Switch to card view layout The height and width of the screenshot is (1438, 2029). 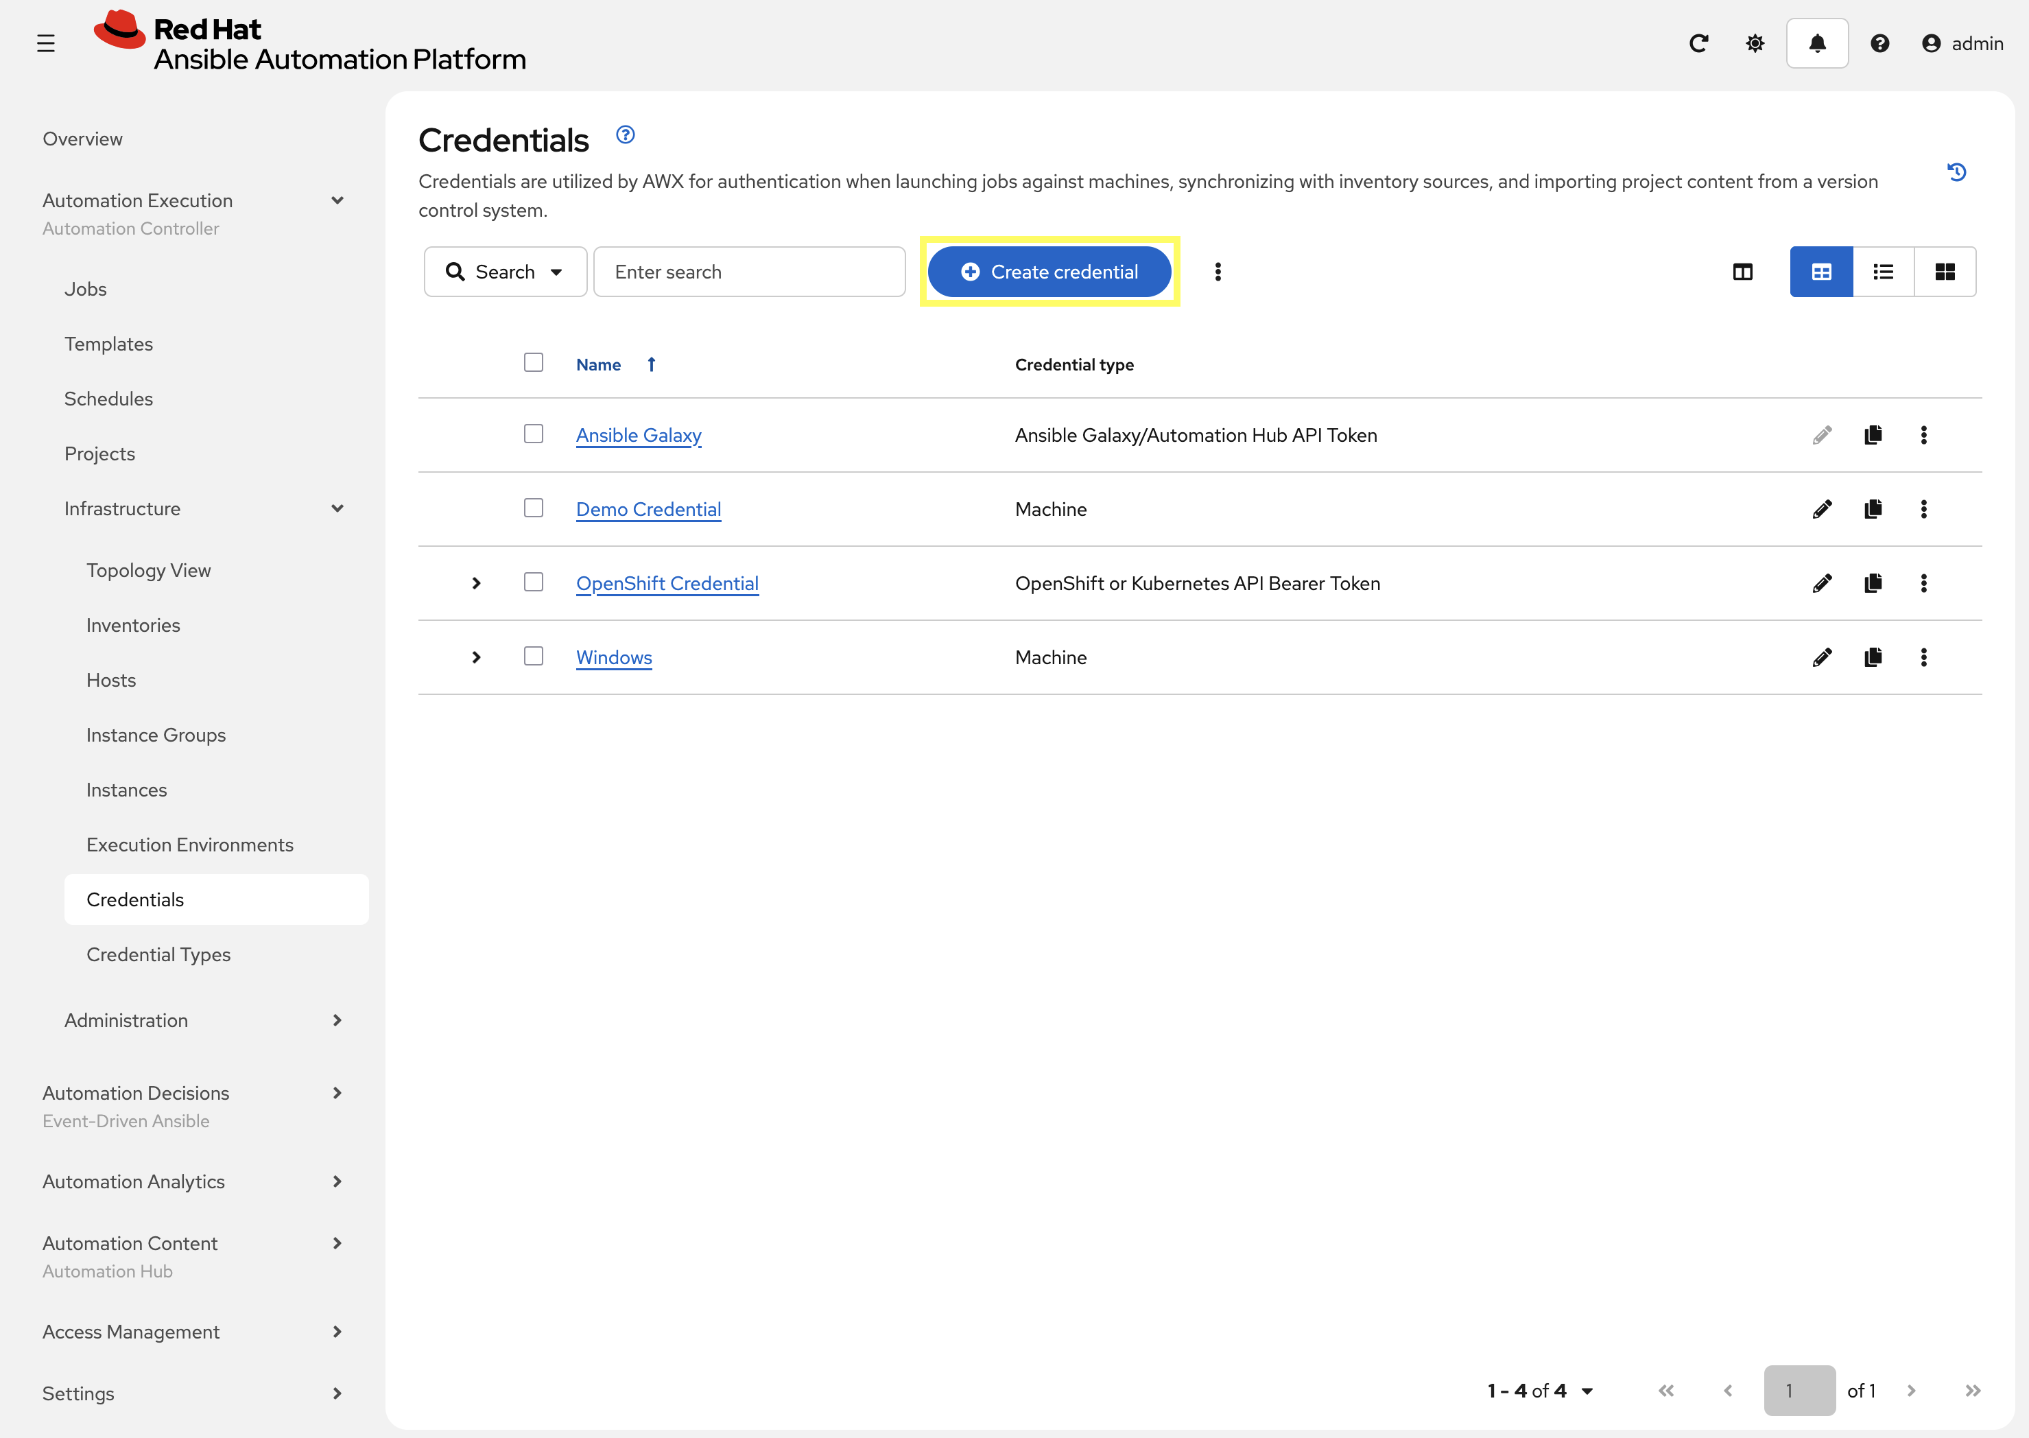(1944, 272)
